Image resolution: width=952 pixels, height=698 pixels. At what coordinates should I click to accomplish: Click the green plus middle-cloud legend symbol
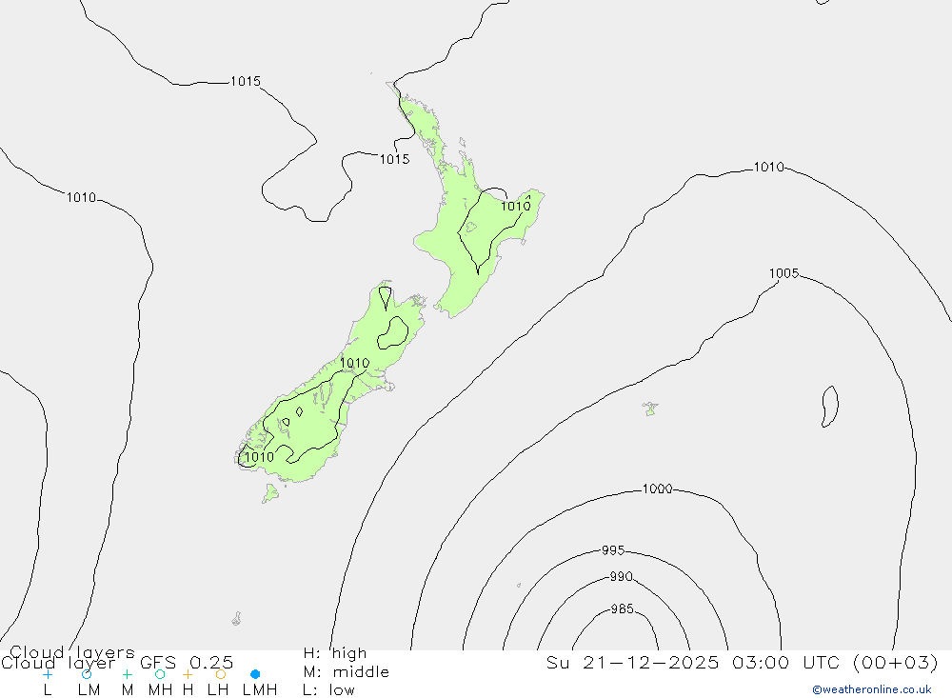click(x=127, y=674)
